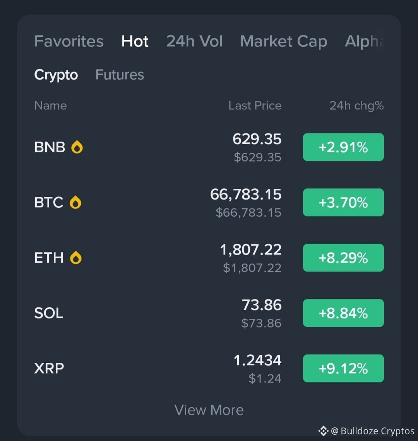Switch to the Futures sub-tab
418x441 pixels.
pos(120,75)
